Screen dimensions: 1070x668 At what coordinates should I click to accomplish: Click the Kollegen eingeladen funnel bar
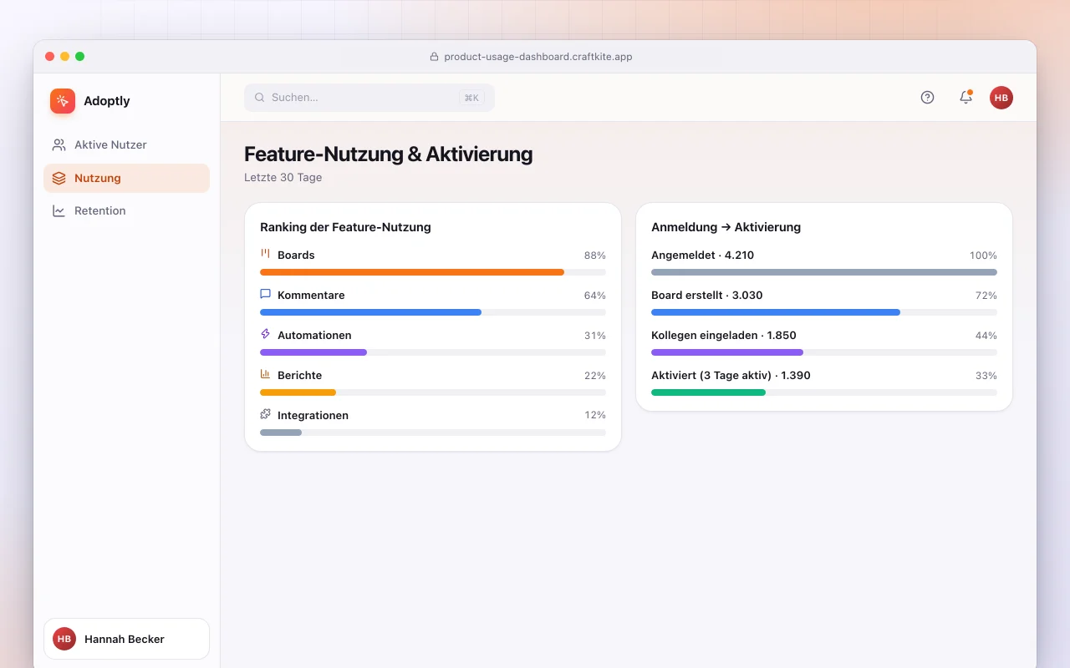point(824,352)
